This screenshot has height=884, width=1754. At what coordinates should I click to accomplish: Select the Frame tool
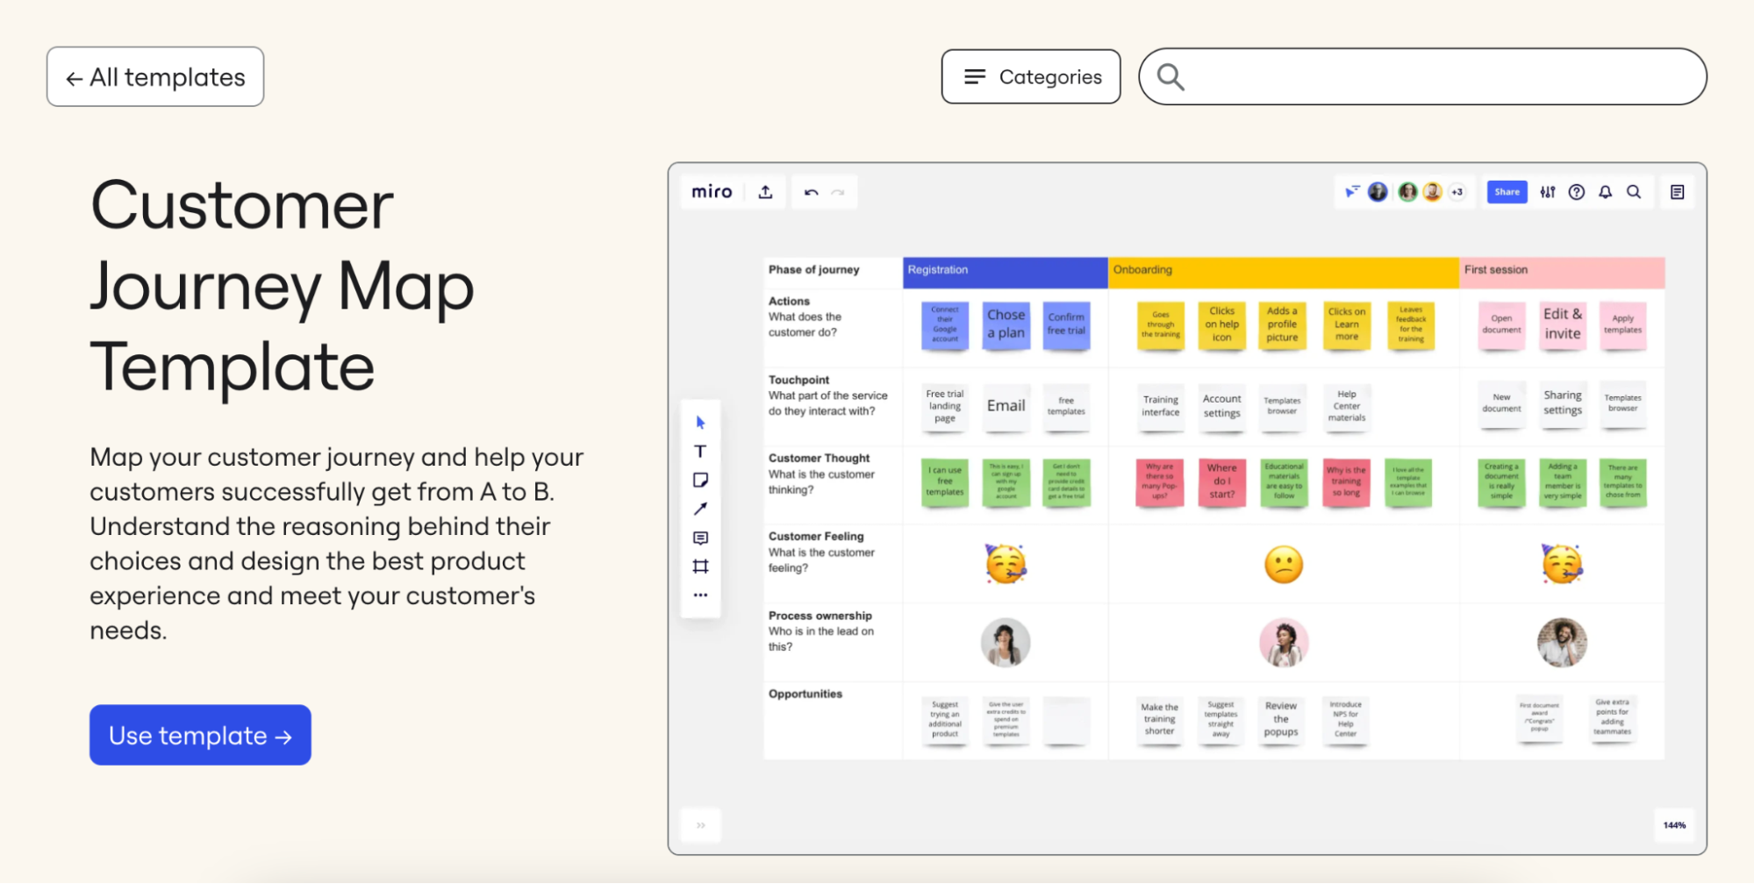(700, 567)
